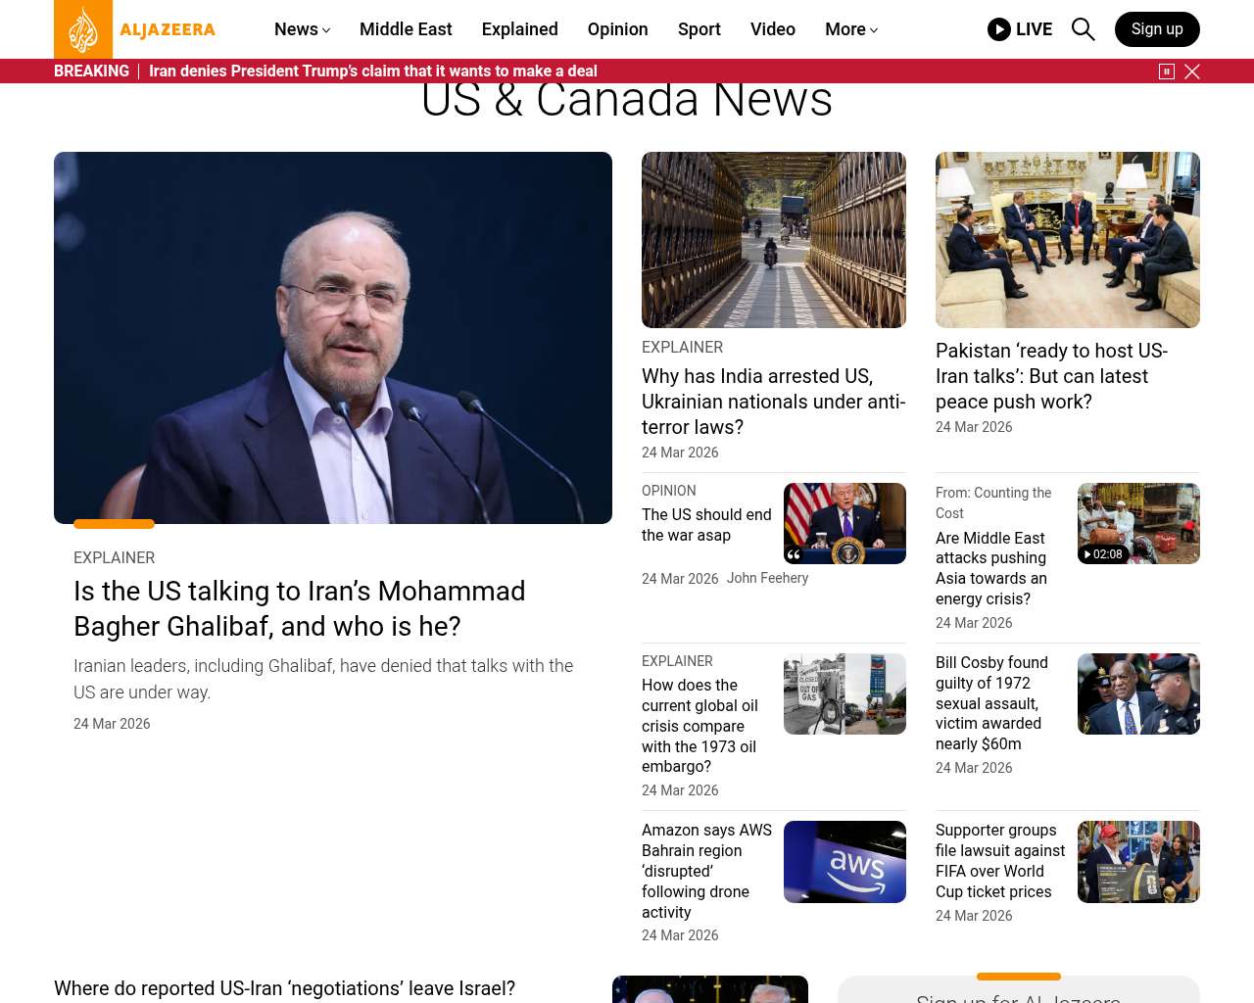The image size is (1254, 1003).
Task: Open the Explained menu item
Action: tap(519, 29)
